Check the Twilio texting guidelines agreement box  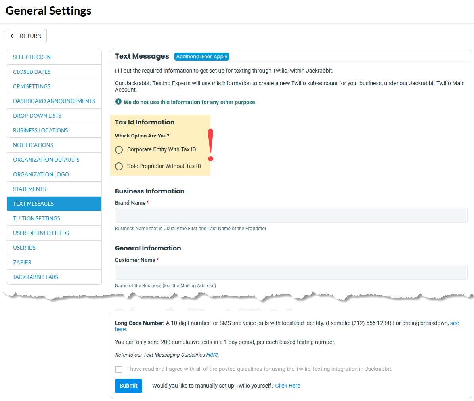tap(119, 369)
